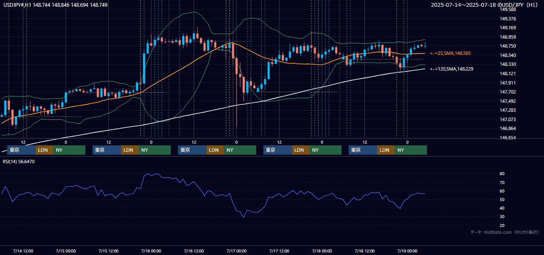Click price axis value 146.654
544x255 pixels.
(508, 138)
